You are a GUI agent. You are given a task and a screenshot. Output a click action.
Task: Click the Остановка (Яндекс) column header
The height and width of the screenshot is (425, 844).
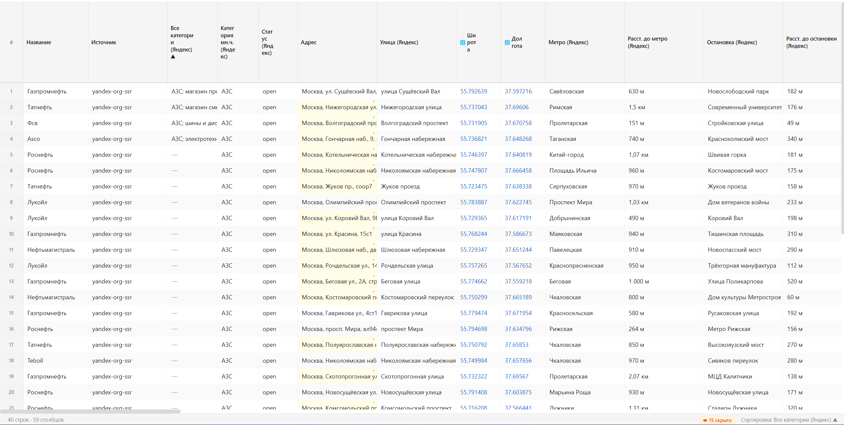(743, 42)
